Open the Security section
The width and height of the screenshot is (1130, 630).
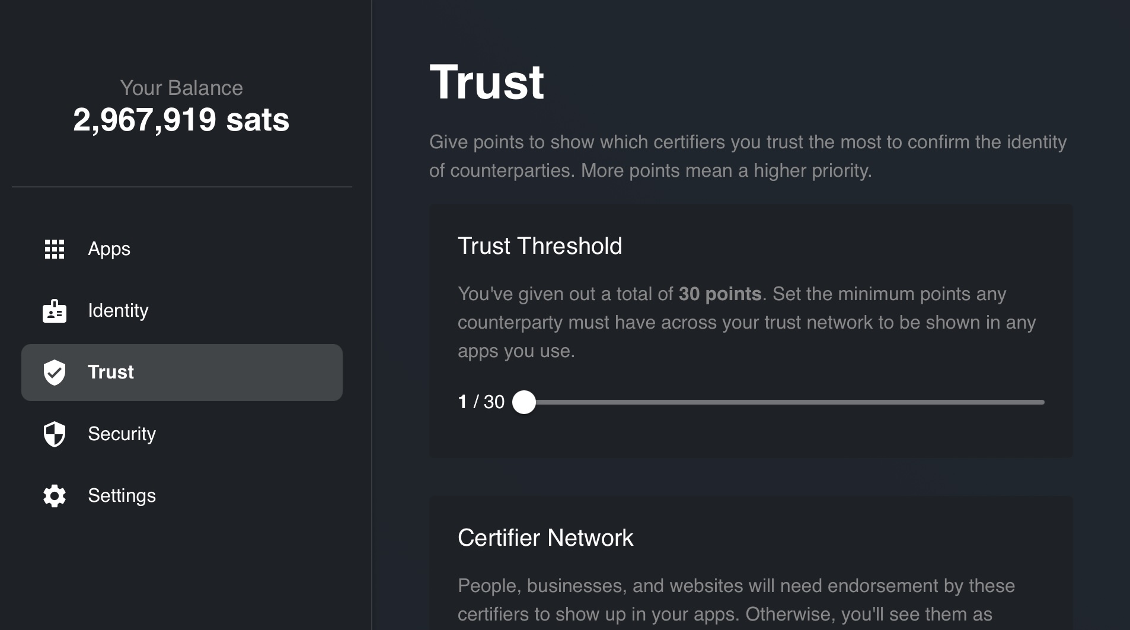[x=122, y=434]
